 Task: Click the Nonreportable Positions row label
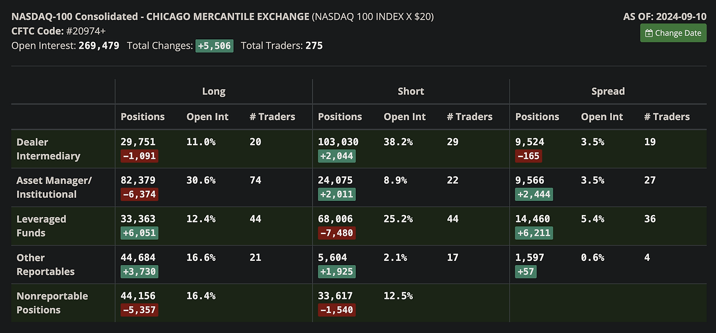tap(52, 303)
